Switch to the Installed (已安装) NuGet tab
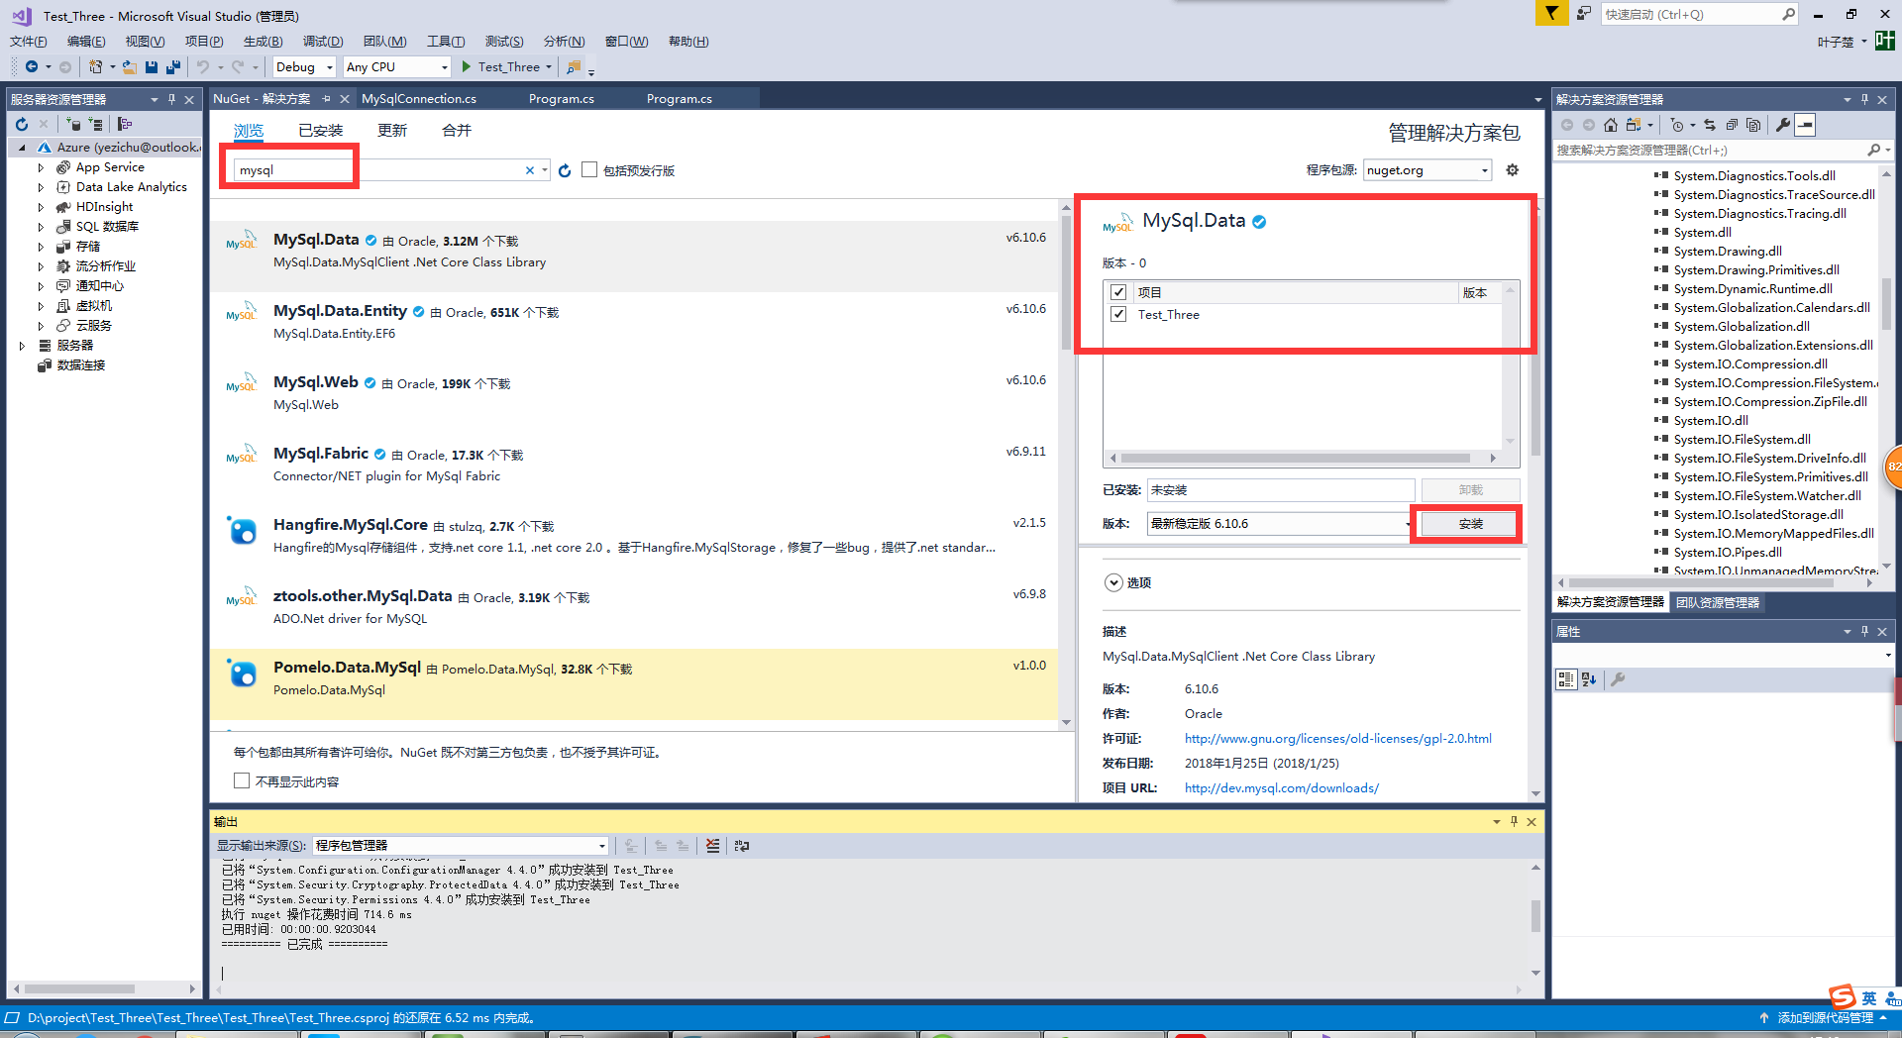Viewport: 1902px width, 1038px height. point(320,131)
